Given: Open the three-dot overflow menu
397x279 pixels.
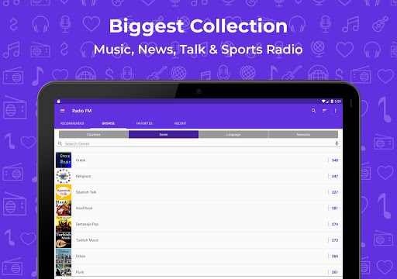Looking at the screenshot, I should [335, 111].
